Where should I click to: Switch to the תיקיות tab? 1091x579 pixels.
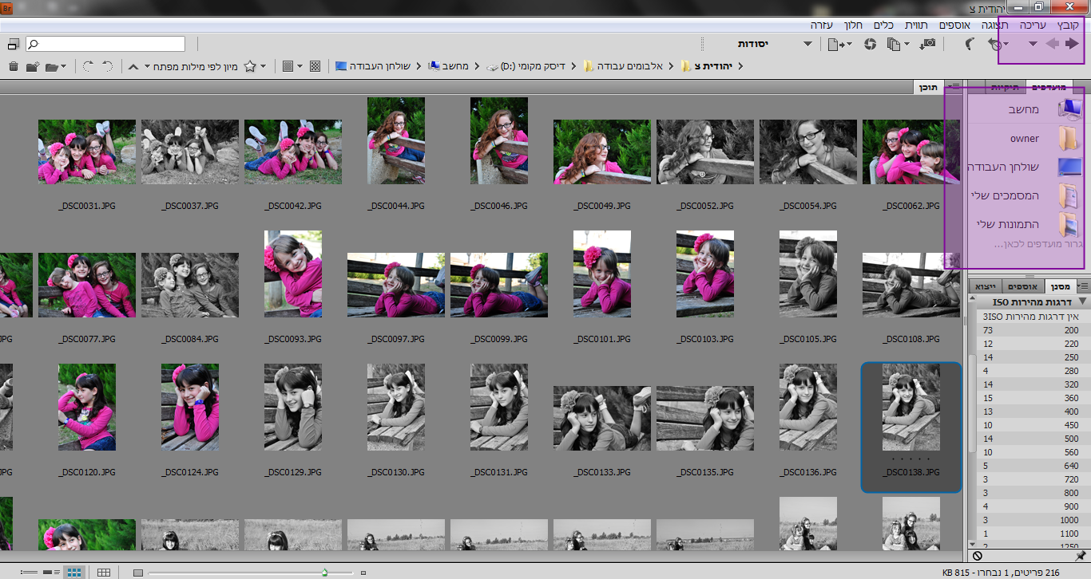pyautogui.click(x=1005, y=86)
